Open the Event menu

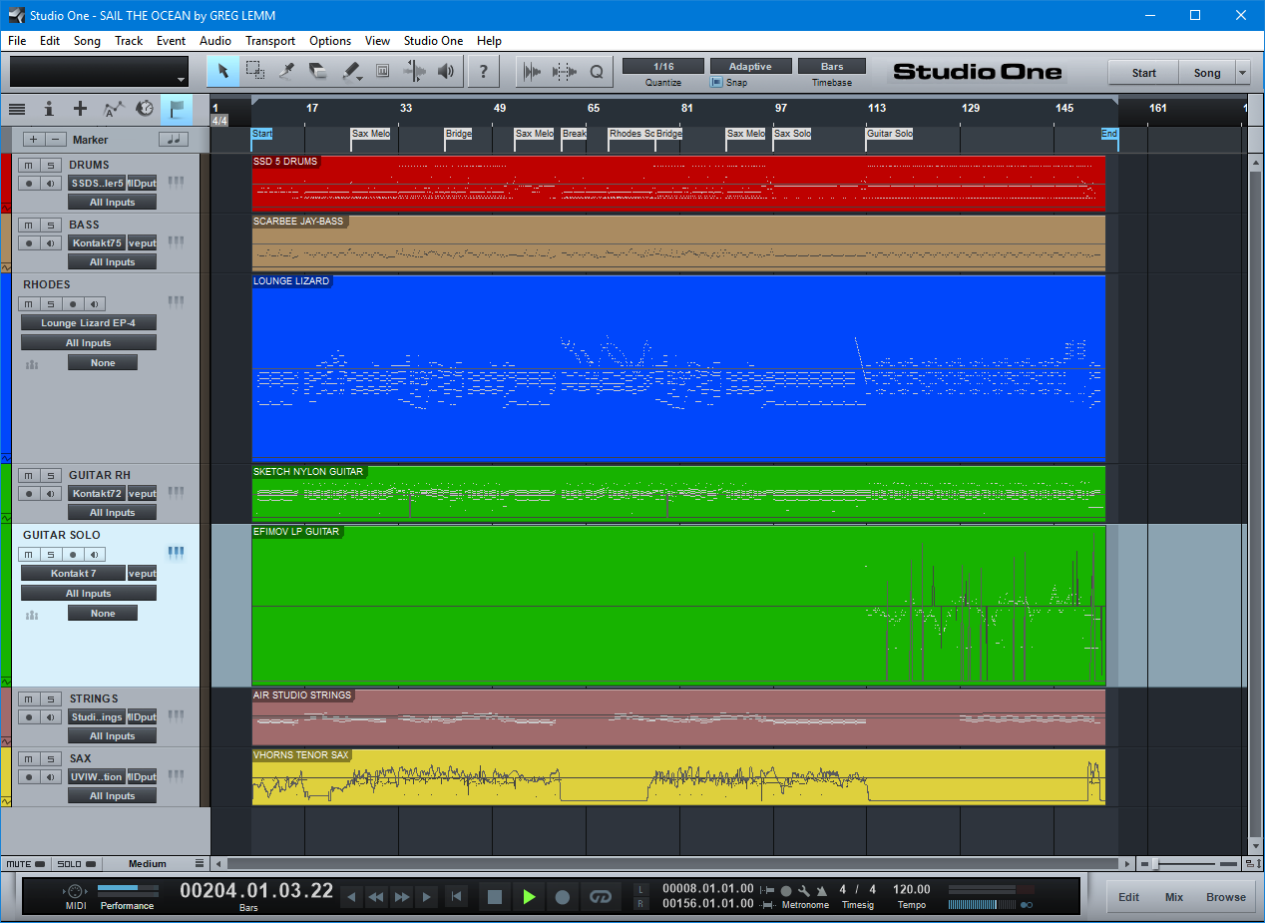click(x=171, y=41)
